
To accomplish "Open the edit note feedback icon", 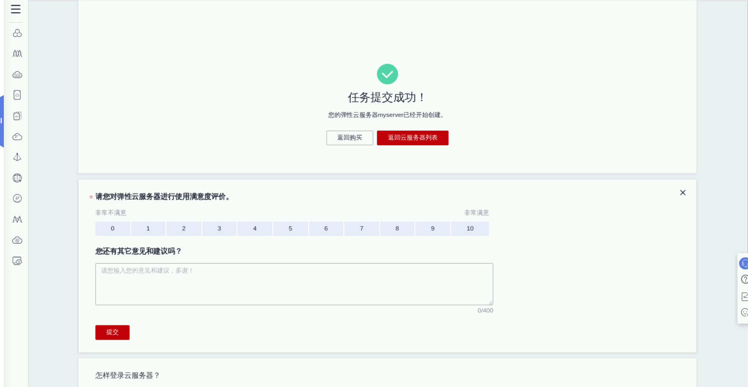I will coord(745,296).
